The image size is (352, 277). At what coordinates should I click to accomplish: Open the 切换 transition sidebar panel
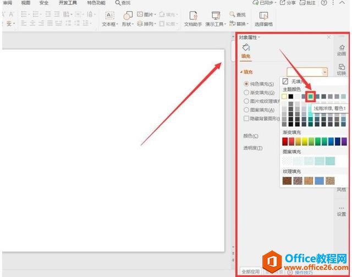(x=342, y=70)
